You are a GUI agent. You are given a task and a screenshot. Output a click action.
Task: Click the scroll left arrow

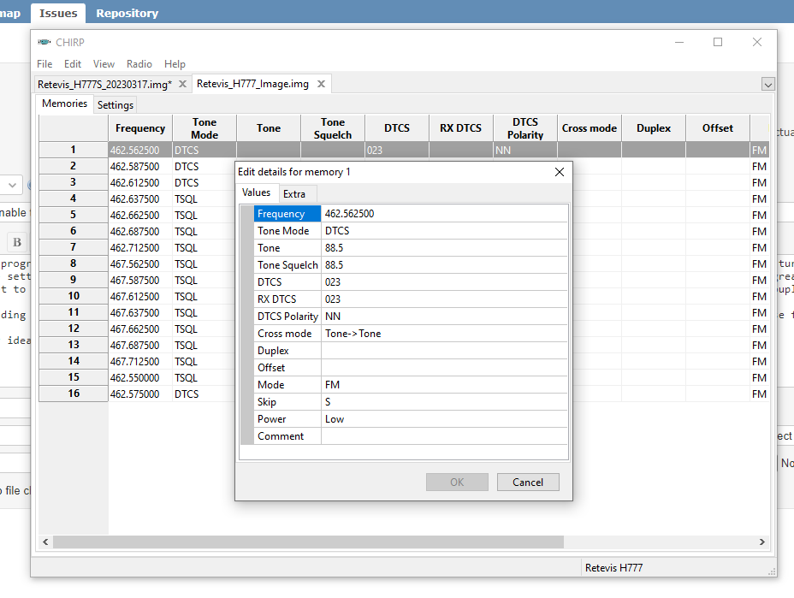pos(45,542)
